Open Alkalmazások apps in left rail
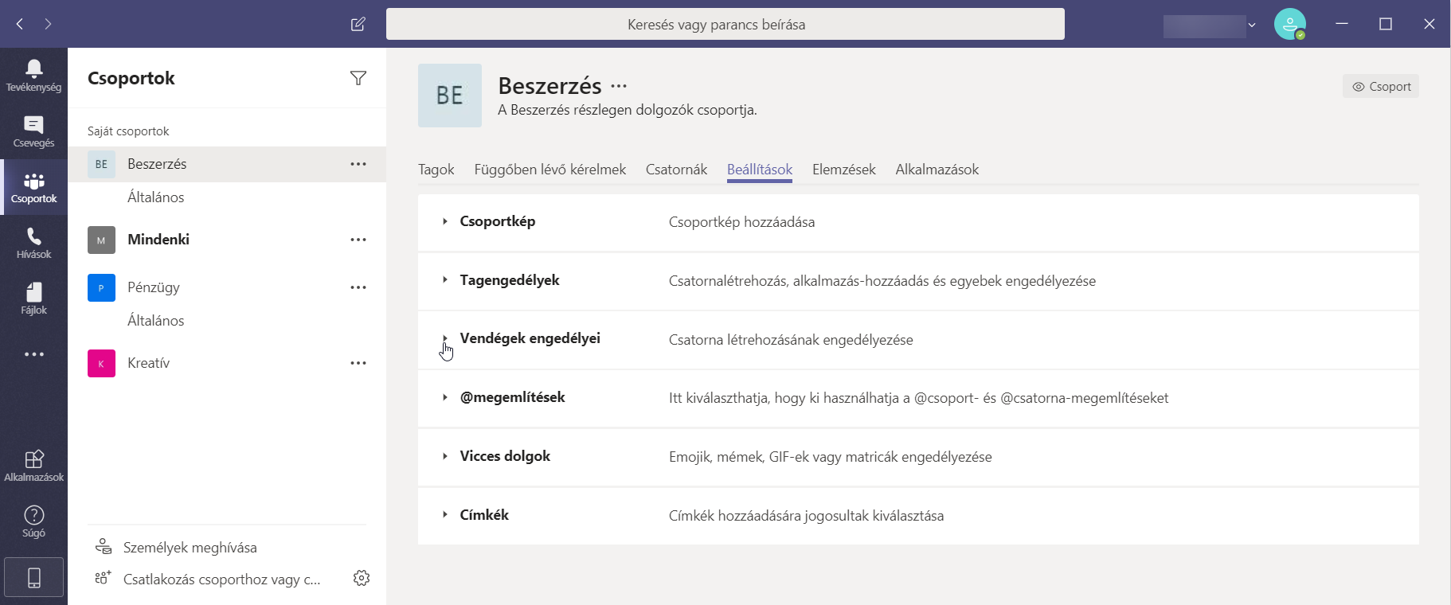Viewport: 1451px width, 605px height. [33, 466]
